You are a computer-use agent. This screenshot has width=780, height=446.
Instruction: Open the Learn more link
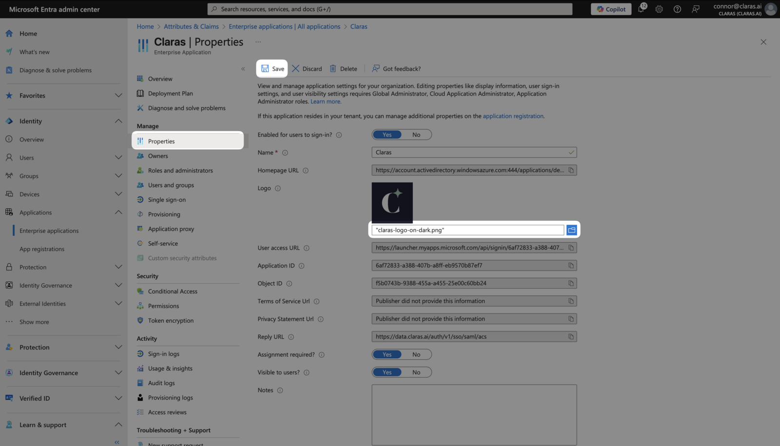[325, 101]
